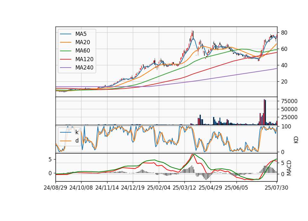Image resolution: width=308 pixels, height=221 pixels.
Task: Click the orange MA20 legend line sample
Action: pyautogui.click(x=66, y=42)
